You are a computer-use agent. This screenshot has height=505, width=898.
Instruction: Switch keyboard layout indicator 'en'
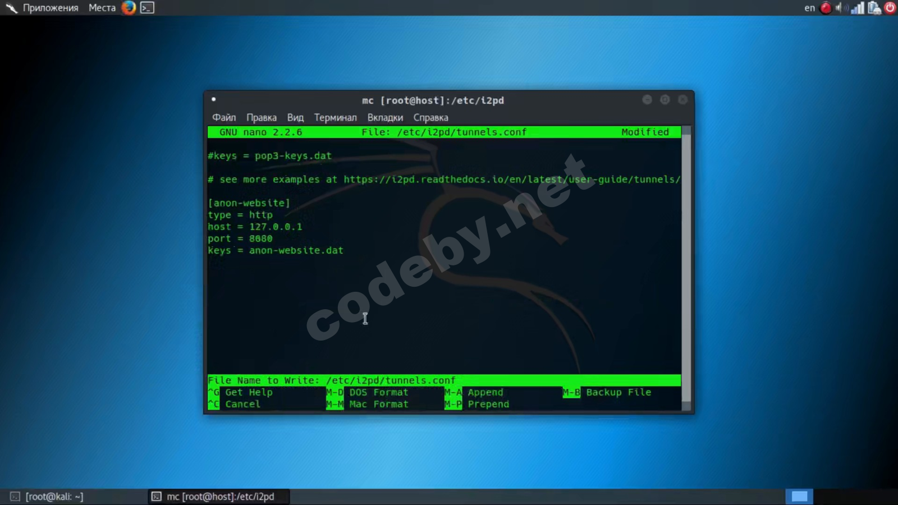[x=809, y=8]
